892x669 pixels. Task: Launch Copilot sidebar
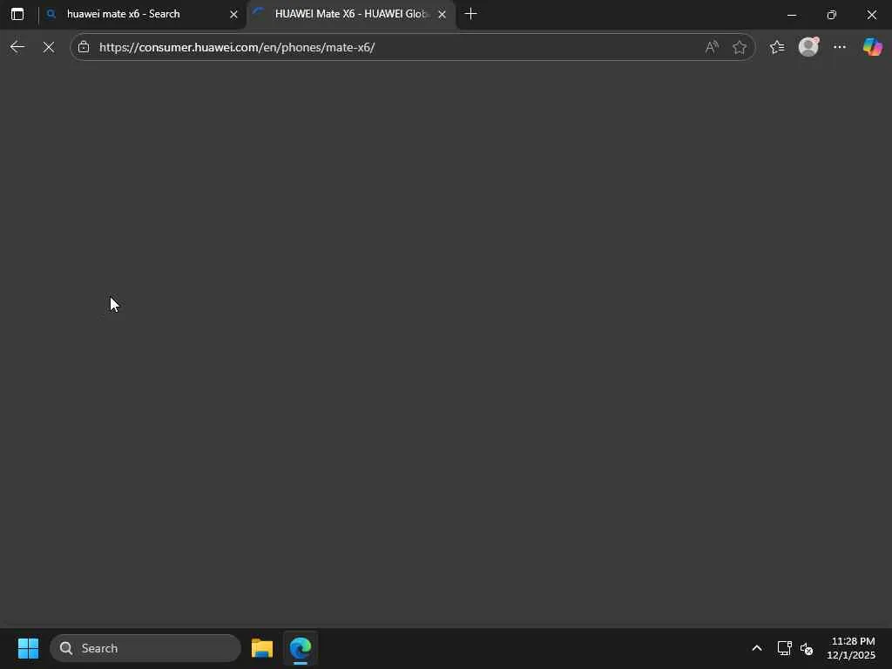click(x=872, y=47)
